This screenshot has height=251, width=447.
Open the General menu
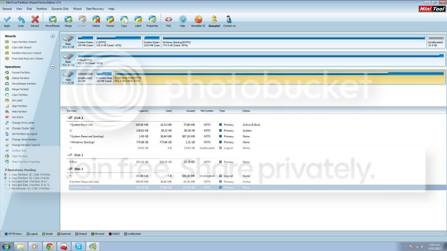[x=7, y=9]
